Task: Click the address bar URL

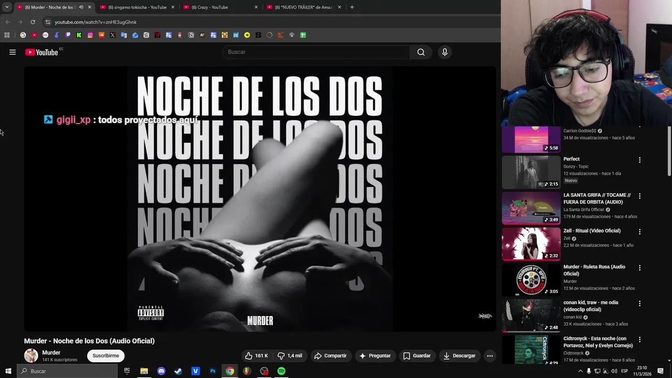Action: point(96,22)
